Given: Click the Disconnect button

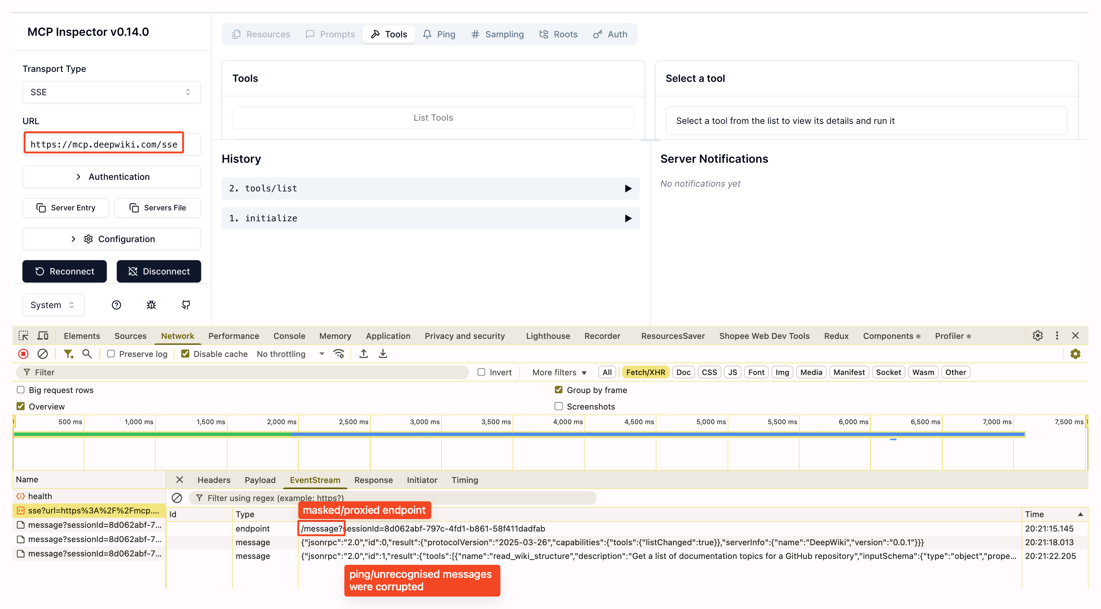Looking at the screenshot, I should (158, 272).
